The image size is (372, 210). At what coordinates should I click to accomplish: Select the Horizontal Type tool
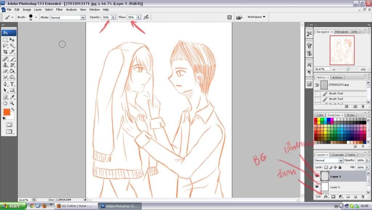click(x=12, y=84)
